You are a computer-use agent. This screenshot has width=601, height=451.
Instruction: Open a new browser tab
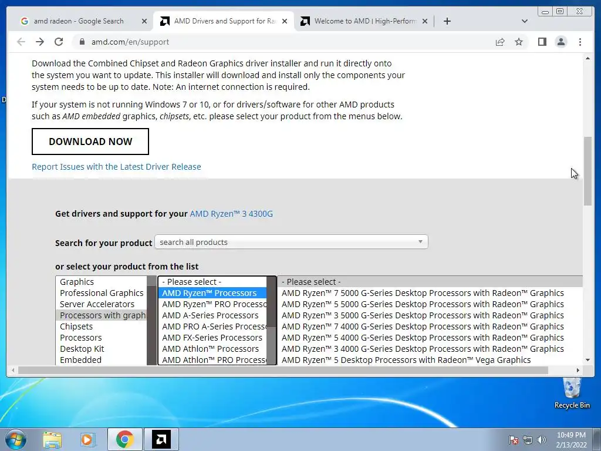pos(447,21)
